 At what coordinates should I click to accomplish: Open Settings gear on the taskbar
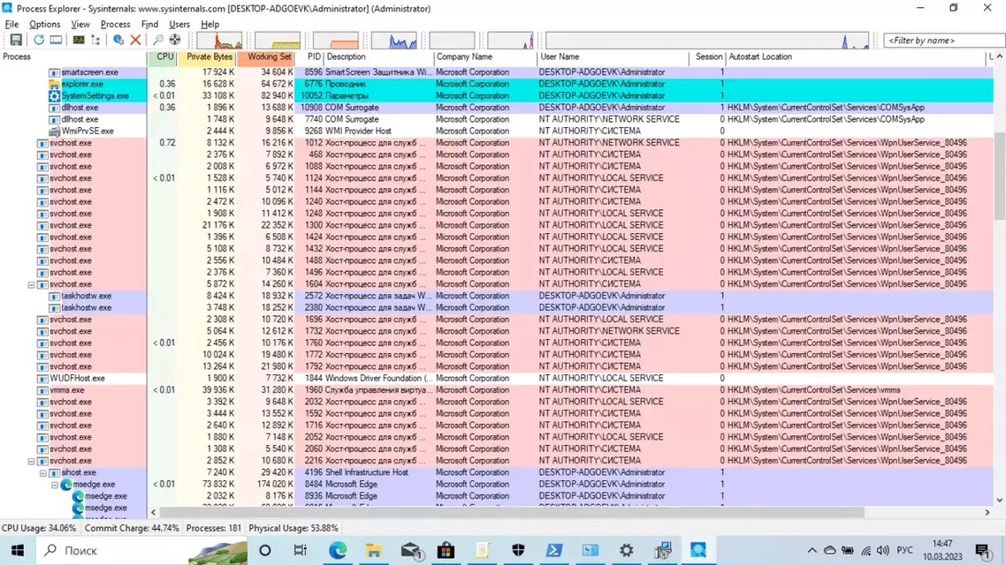[626, 550]
